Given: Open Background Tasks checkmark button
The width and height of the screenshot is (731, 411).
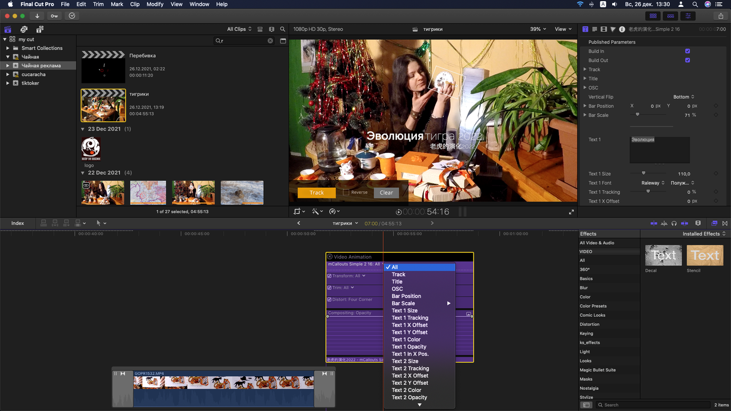Looking at the screenshot, I should coord(72,16).
